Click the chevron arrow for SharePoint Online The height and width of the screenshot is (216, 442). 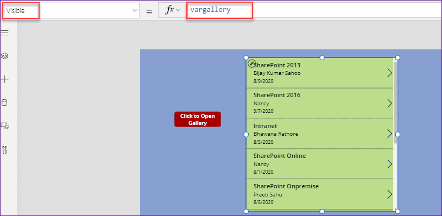pyautogui.click(x=389, y=164)
